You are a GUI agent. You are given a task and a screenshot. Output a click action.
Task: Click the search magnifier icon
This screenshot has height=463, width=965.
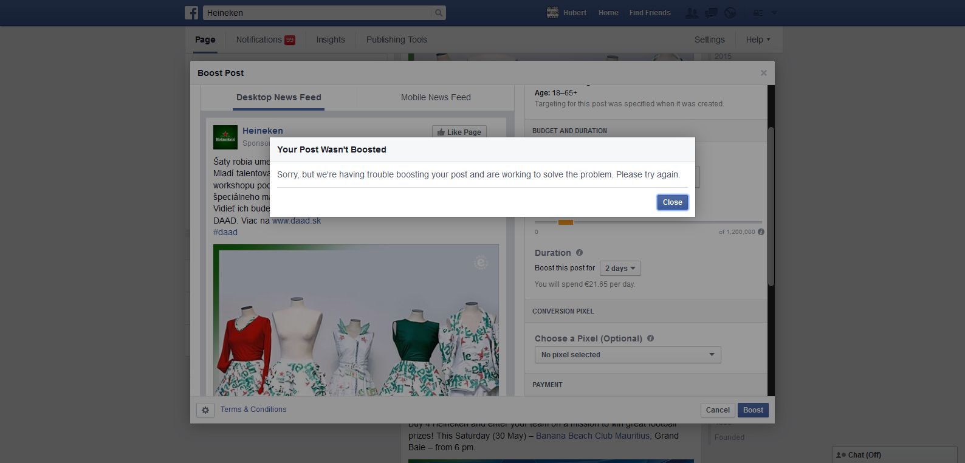[x=438, y=13]
